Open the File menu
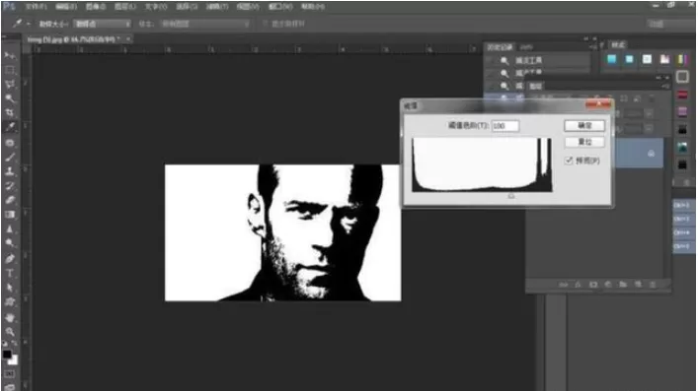698x391 pixels. tap(36, 7)
